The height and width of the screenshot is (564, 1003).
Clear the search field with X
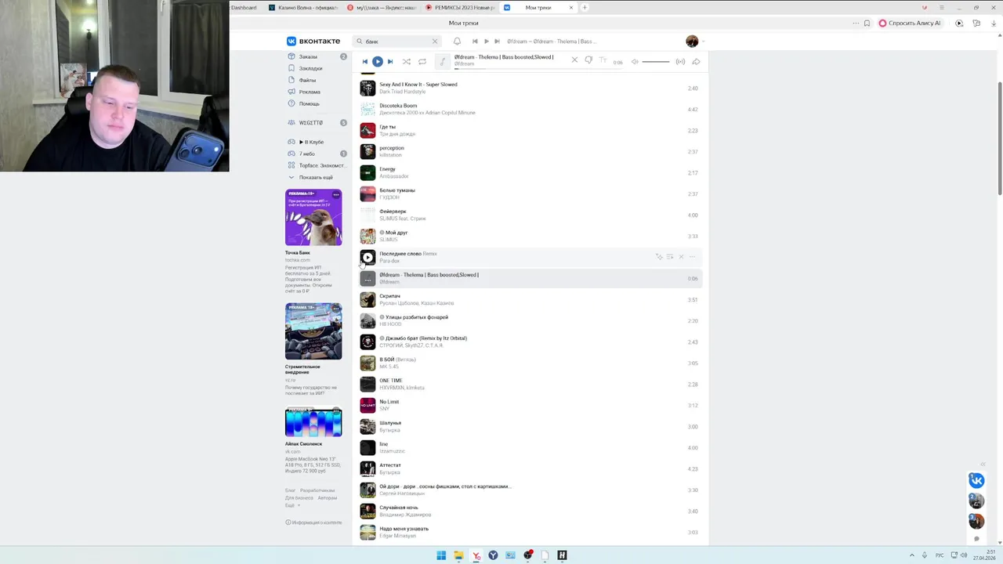(435, 42)
